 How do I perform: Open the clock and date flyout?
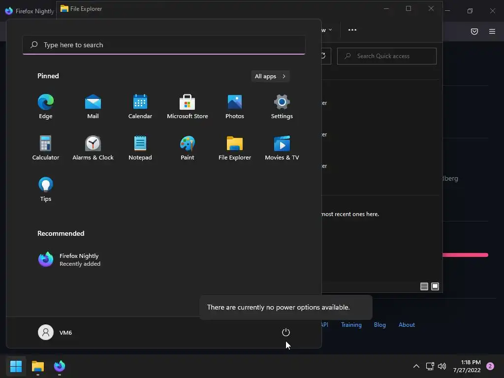coord(467,366)
